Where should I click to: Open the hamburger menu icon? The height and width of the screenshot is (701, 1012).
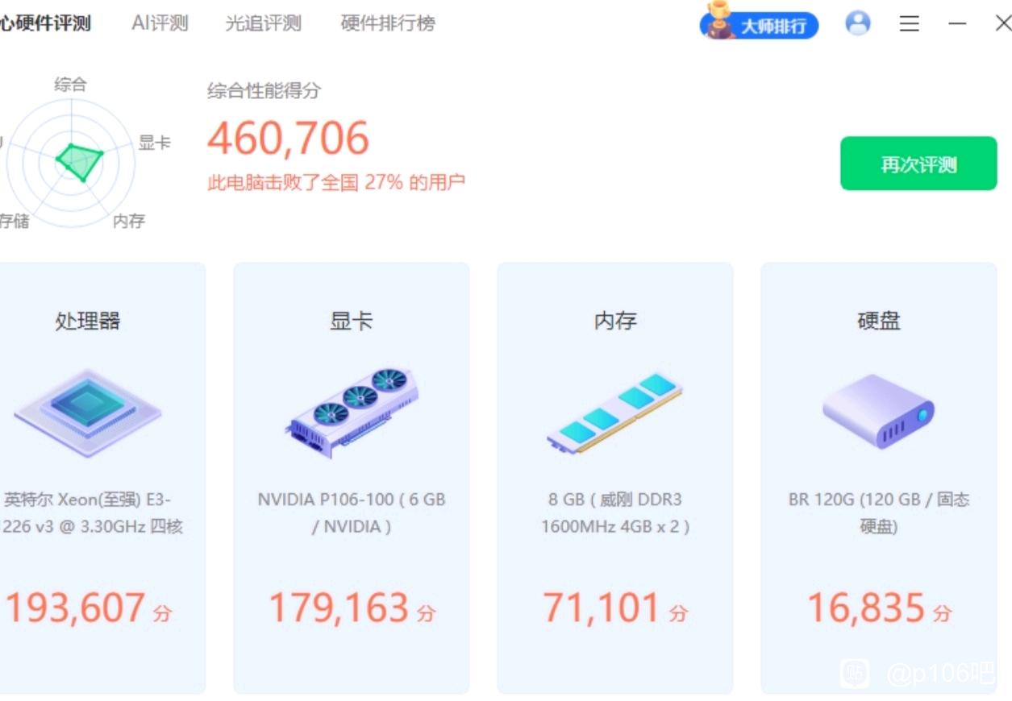(x=910, y=24)
